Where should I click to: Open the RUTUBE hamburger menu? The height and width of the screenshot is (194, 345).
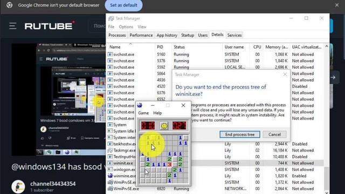13,26
